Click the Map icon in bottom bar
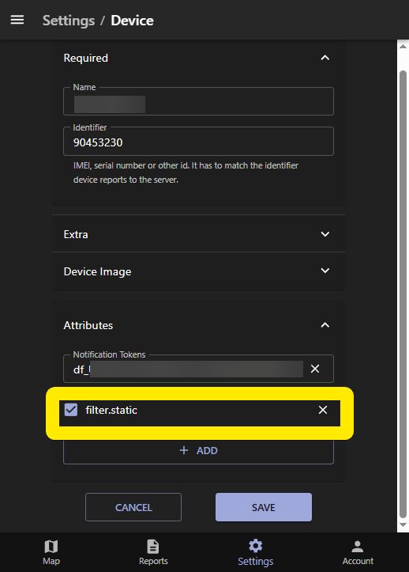Screen dimensions: 409x572 coord(51,546)
